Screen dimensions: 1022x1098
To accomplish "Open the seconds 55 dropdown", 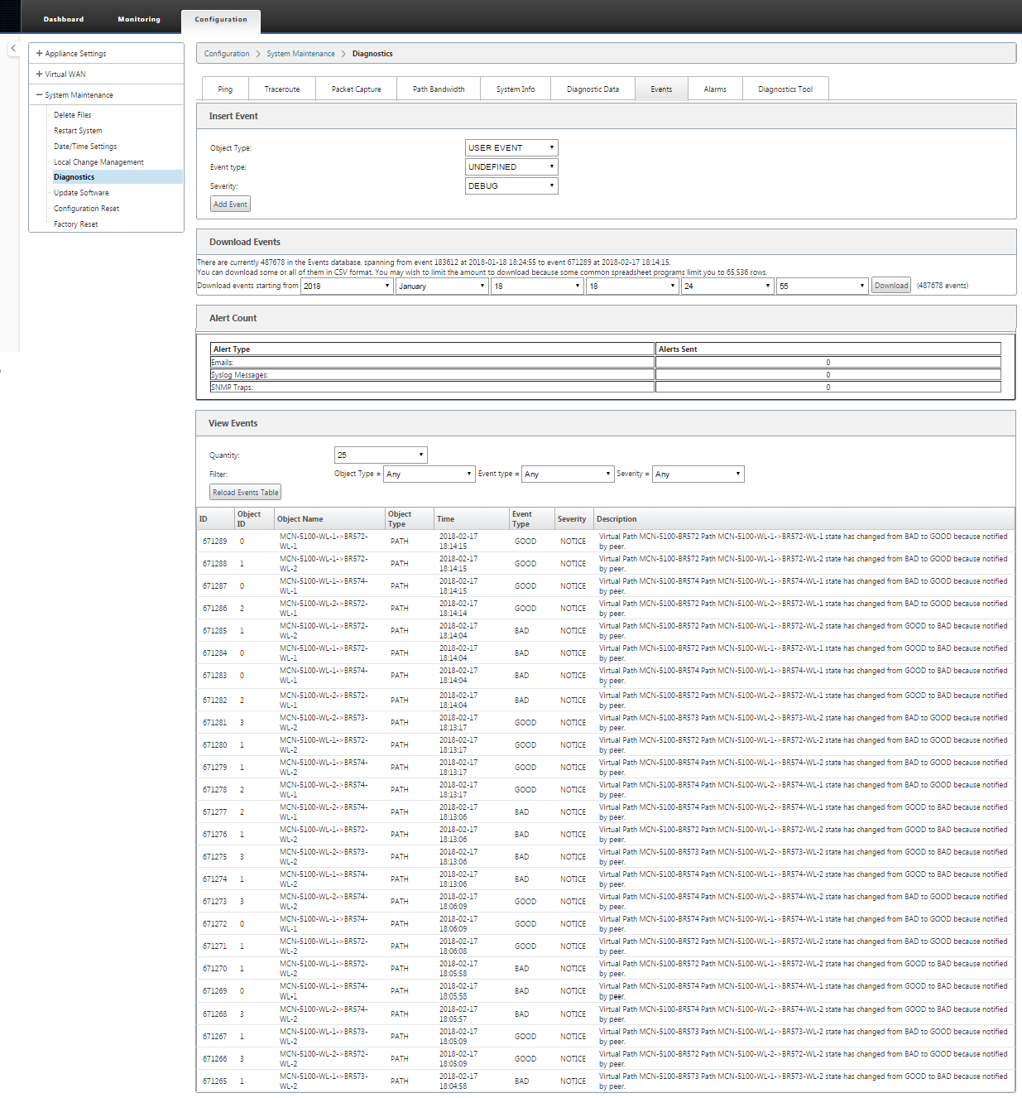I will (x=822, y=287).
